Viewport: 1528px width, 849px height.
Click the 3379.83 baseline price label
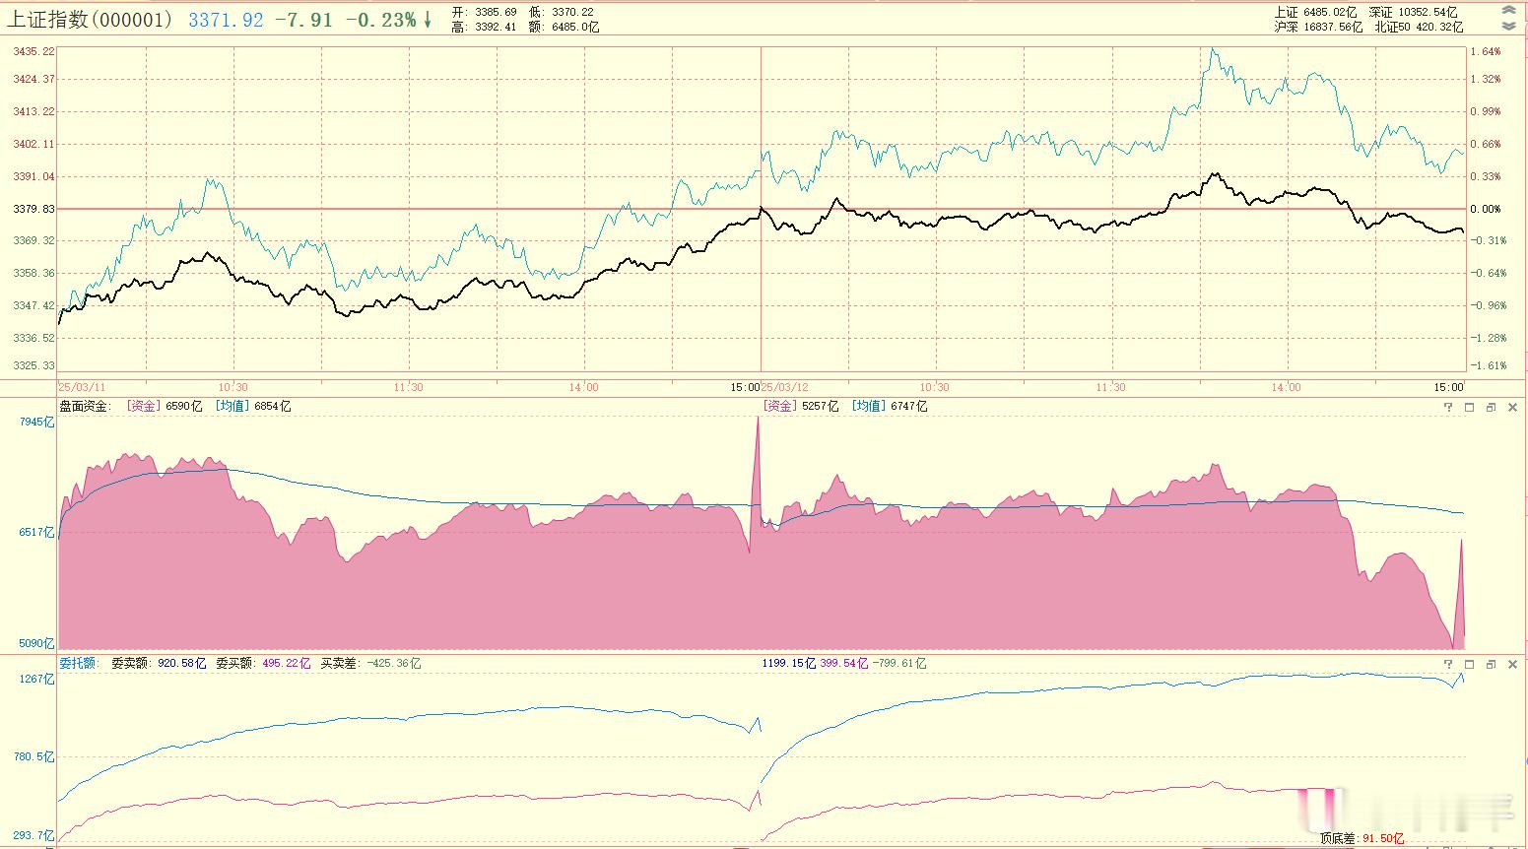34,209
